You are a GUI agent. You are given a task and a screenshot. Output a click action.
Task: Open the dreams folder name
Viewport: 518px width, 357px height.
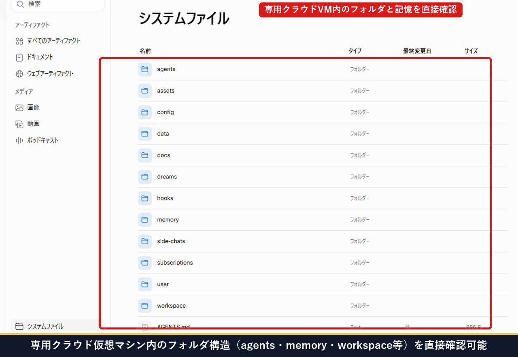[x=167, y=176]
